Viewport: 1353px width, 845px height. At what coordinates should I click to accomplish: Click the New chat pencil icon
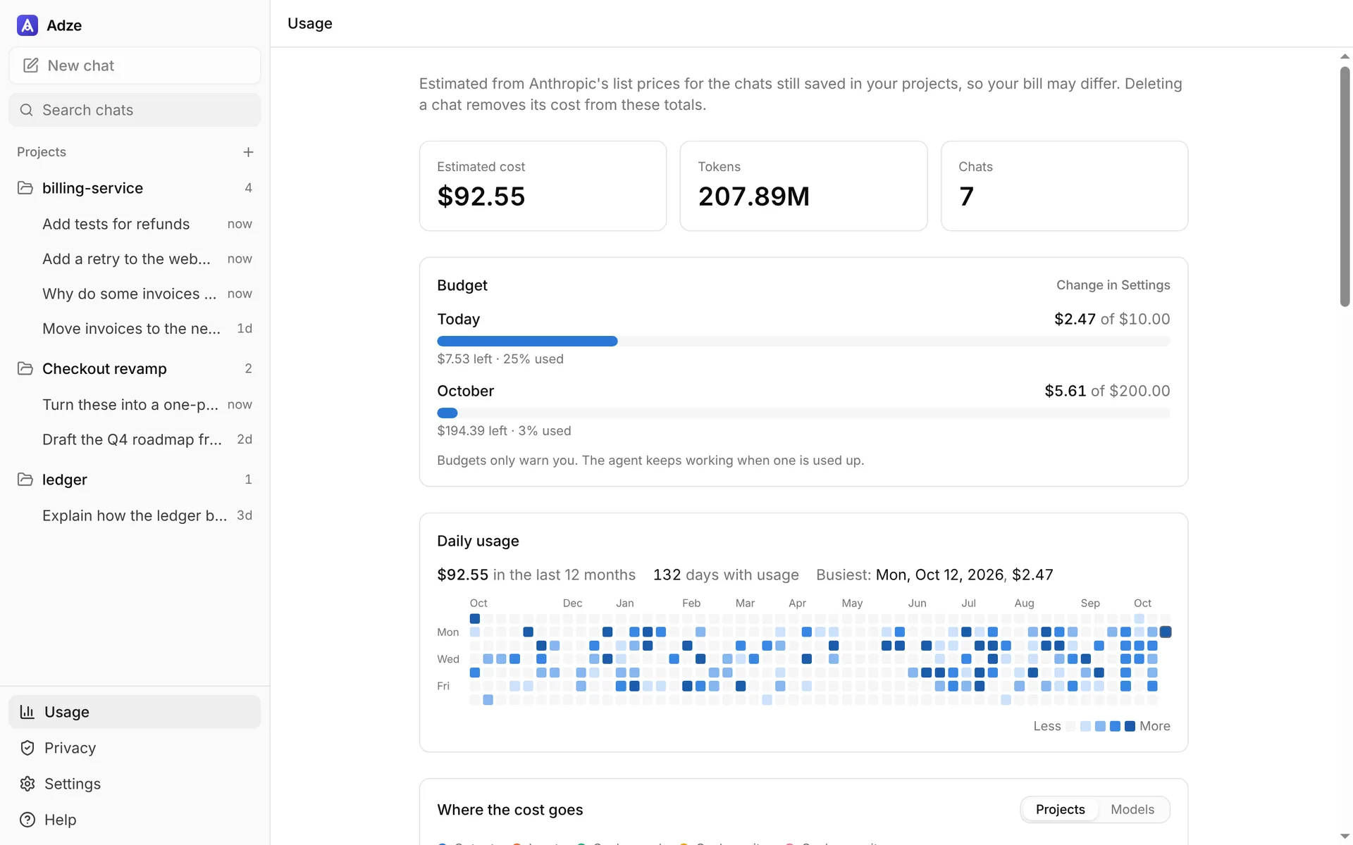pyautogui.click(x=30, y=65)
